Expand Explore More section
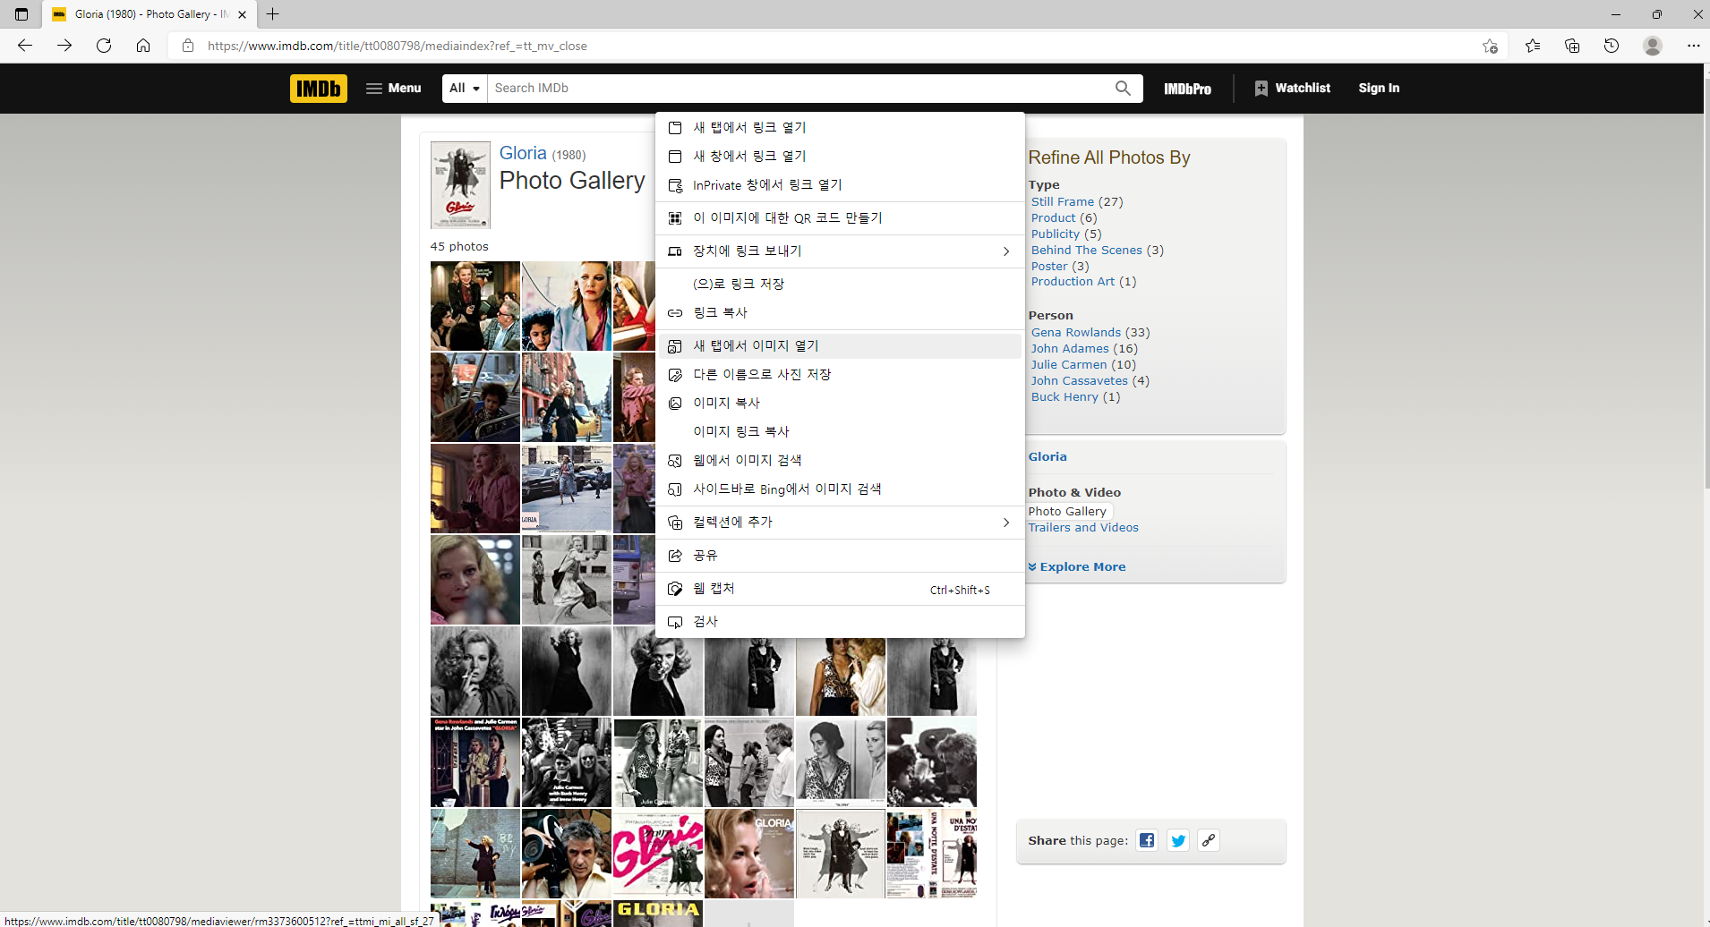 point(1077,567)
